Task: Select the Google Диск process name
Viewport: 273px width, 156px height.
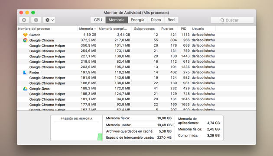Action: coord(39,89)
